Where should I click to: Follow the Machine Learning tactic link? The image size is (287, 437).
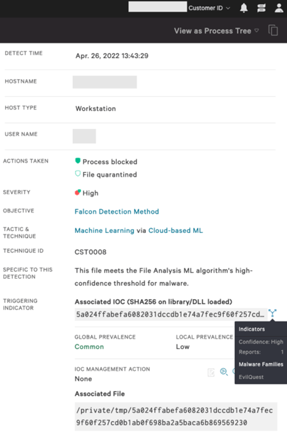(x=105, y=231)
